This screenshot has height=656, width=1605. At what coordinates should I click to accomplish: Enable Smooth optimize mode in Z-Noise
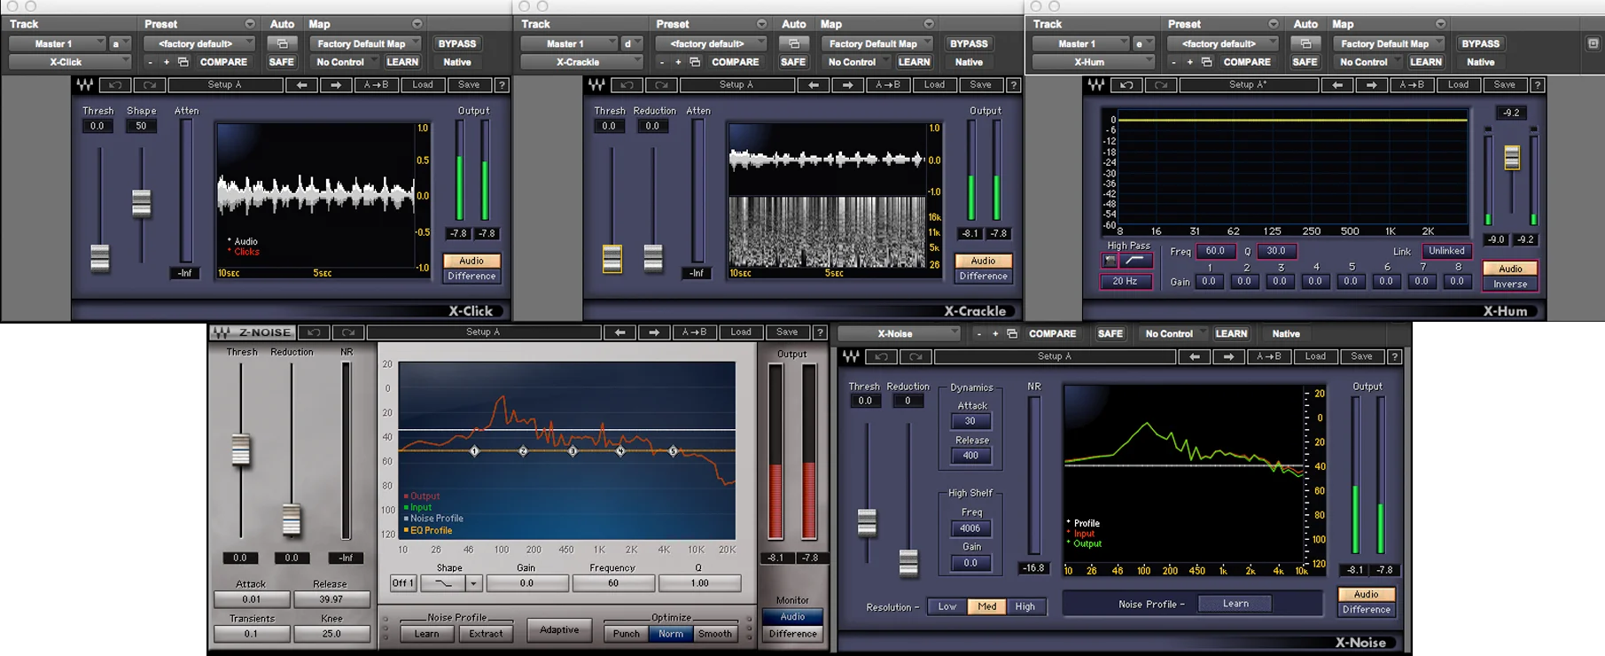pyautogui.click(x=714, y=634)
